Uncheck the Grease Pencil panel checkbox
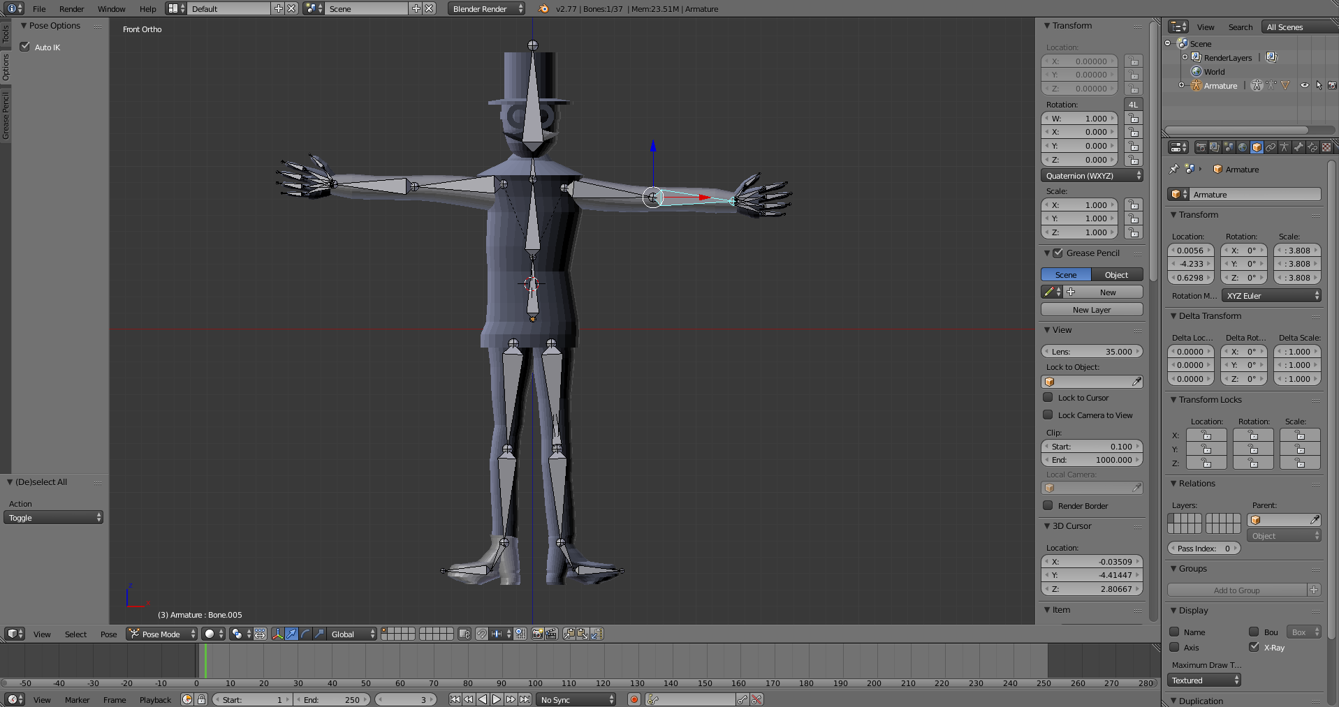The height and width of the screenshot is (707, 1339). pyautogui.click(x=1058, y=253)
